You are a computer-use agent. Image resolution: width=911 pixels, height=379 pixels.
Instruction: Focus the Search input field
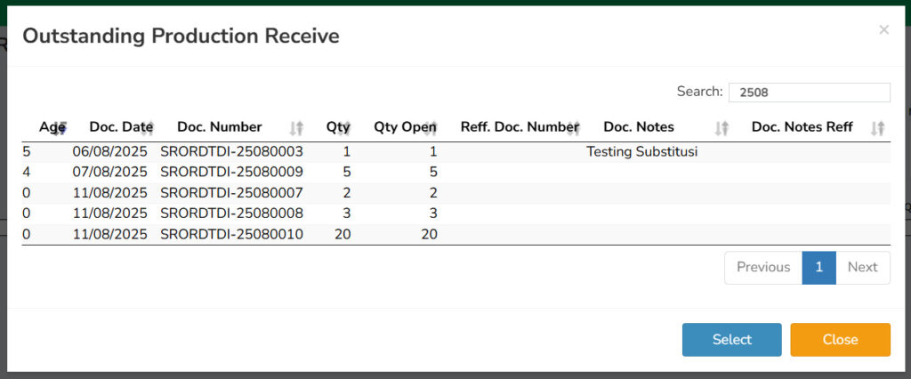click(x=810, y=92)
